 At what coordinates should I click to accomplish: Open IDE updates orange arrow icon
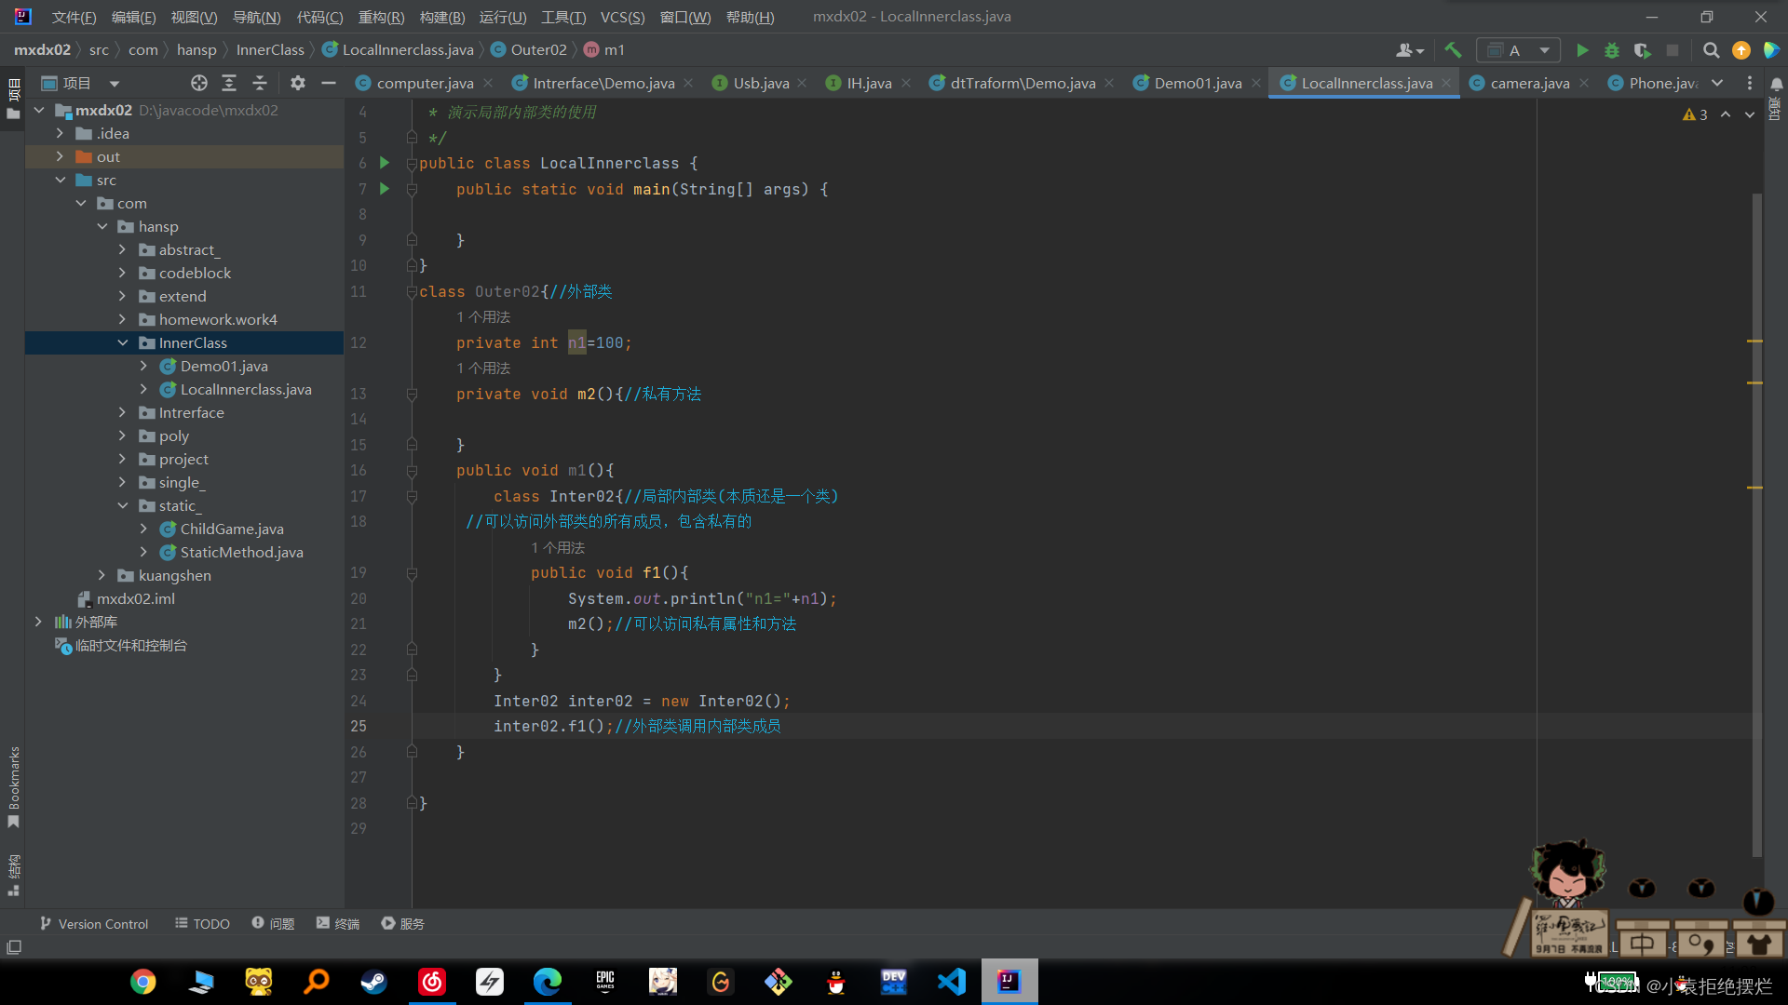pyautogui.click(x=1741, y=50)
